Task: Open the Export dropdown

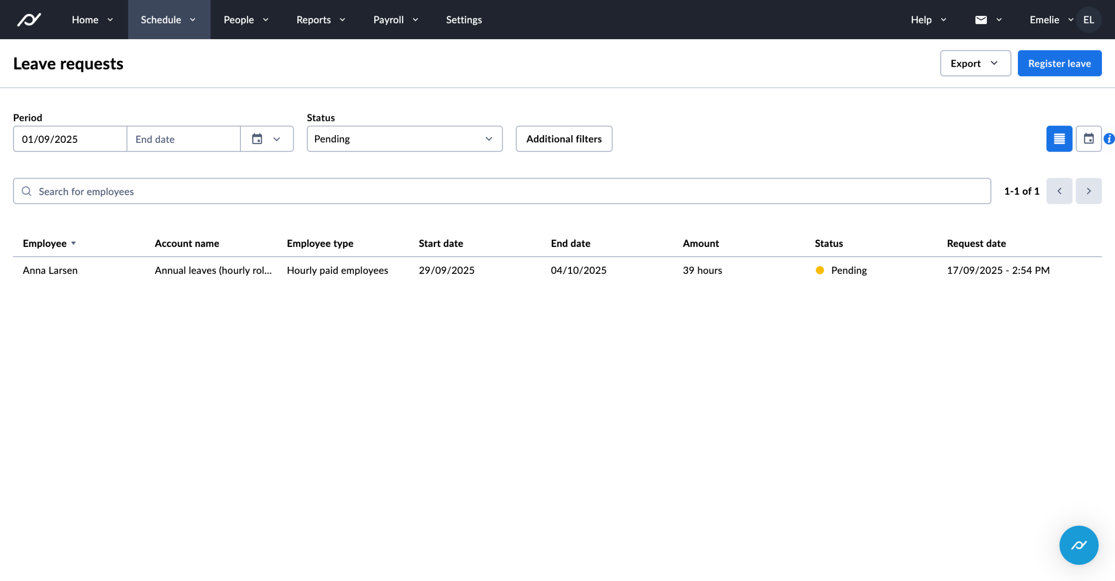Action: [975, 64]
